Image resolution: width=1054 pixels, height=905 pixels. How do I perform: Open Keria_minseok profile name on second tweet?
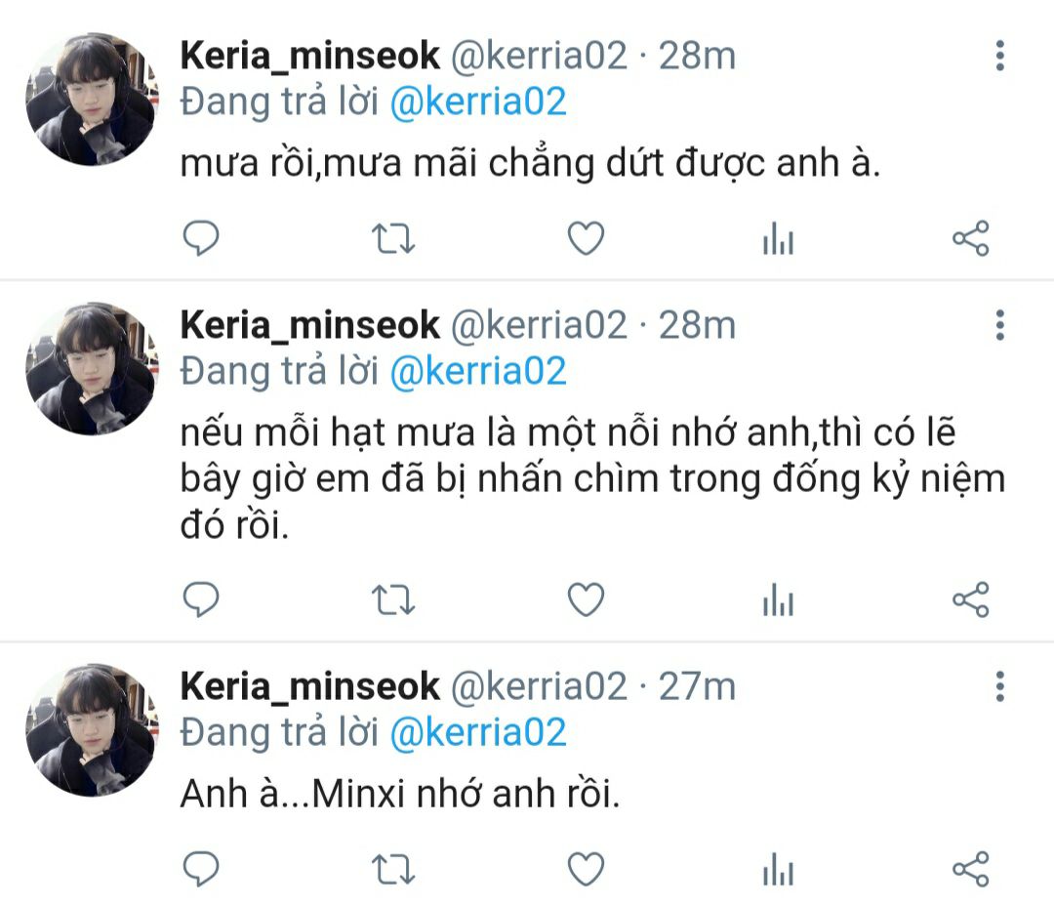(x=309, y=325)
